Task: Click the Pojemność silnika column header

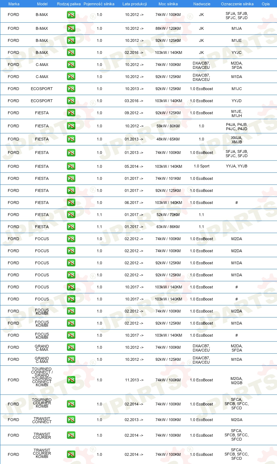Action: 99,4
